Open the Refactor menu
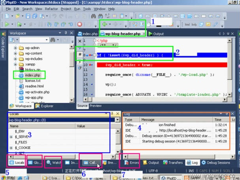This screenshot has height=180, width=240. [x=51, y=9]
